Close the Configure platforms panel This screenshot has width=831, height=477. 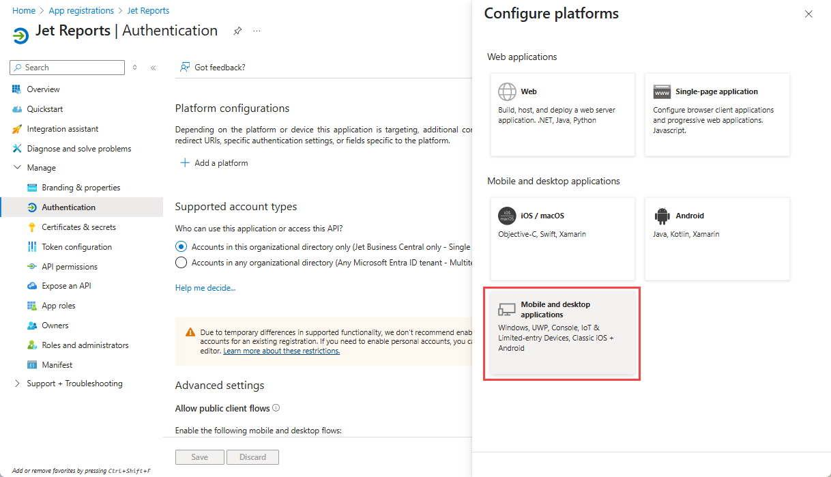(808, 14)
